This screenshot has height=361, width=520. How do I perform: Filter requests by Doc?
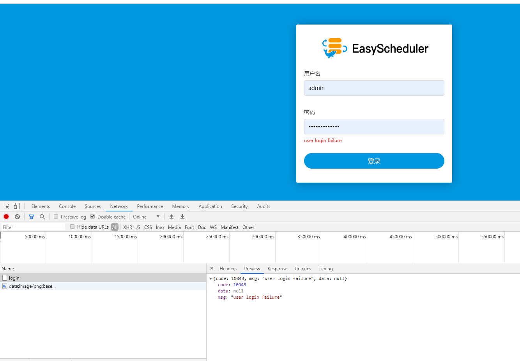[202, 227]
